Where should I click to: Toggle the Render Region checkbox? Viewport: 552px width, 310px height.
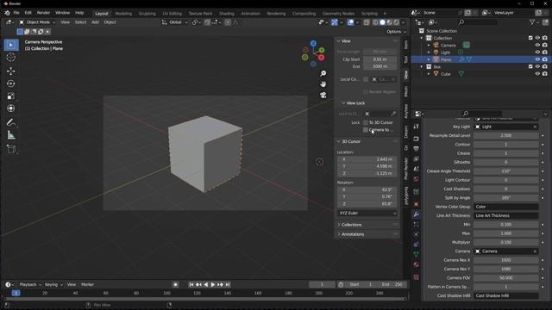coord(366,92)
